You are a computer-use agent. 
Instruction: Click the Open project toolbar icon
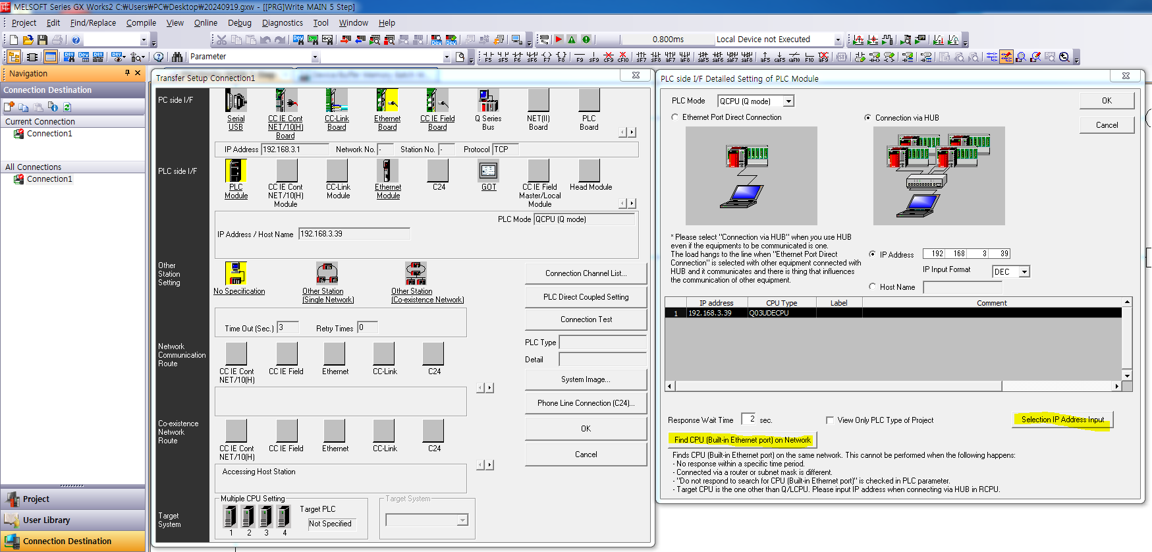click(x=28, y=40)
